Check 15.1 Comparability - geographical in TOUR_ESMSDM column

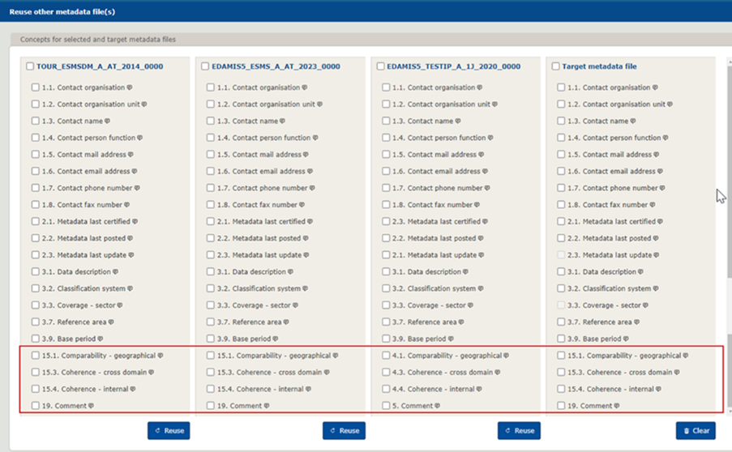coord(36,356)
